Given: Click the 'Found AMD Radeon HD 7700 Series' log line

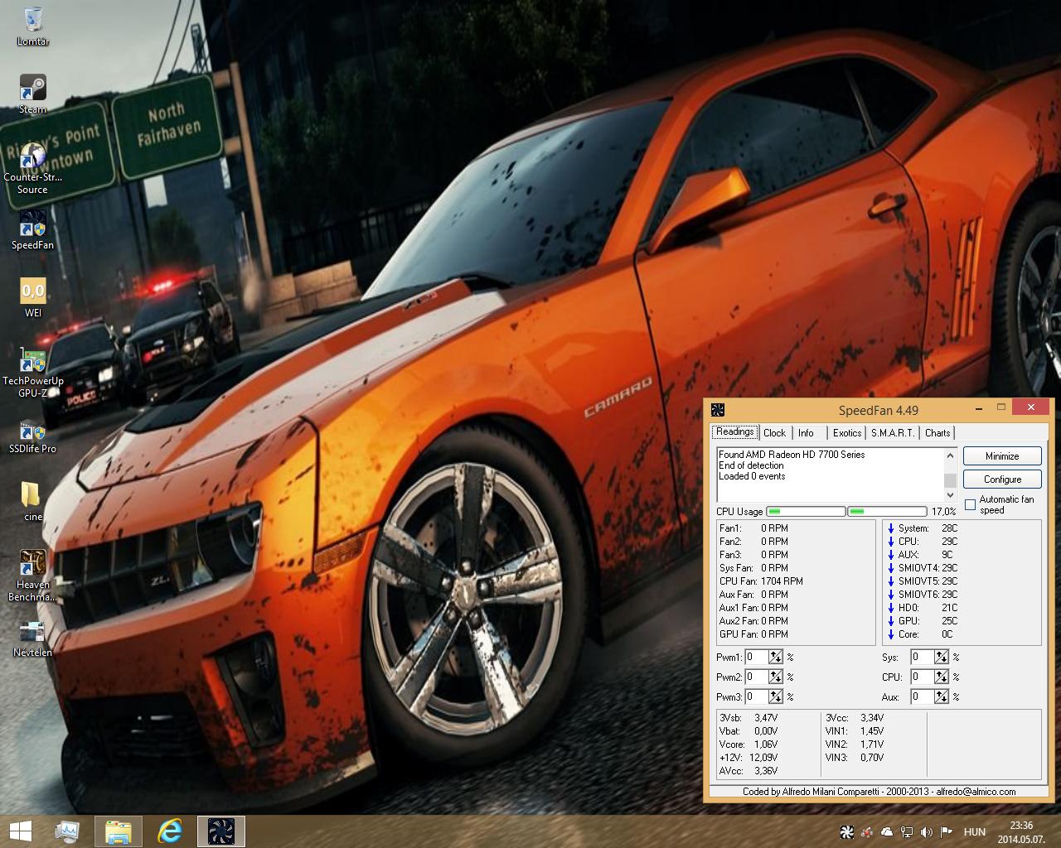Looking at the screenshot, I should (792, 455).
